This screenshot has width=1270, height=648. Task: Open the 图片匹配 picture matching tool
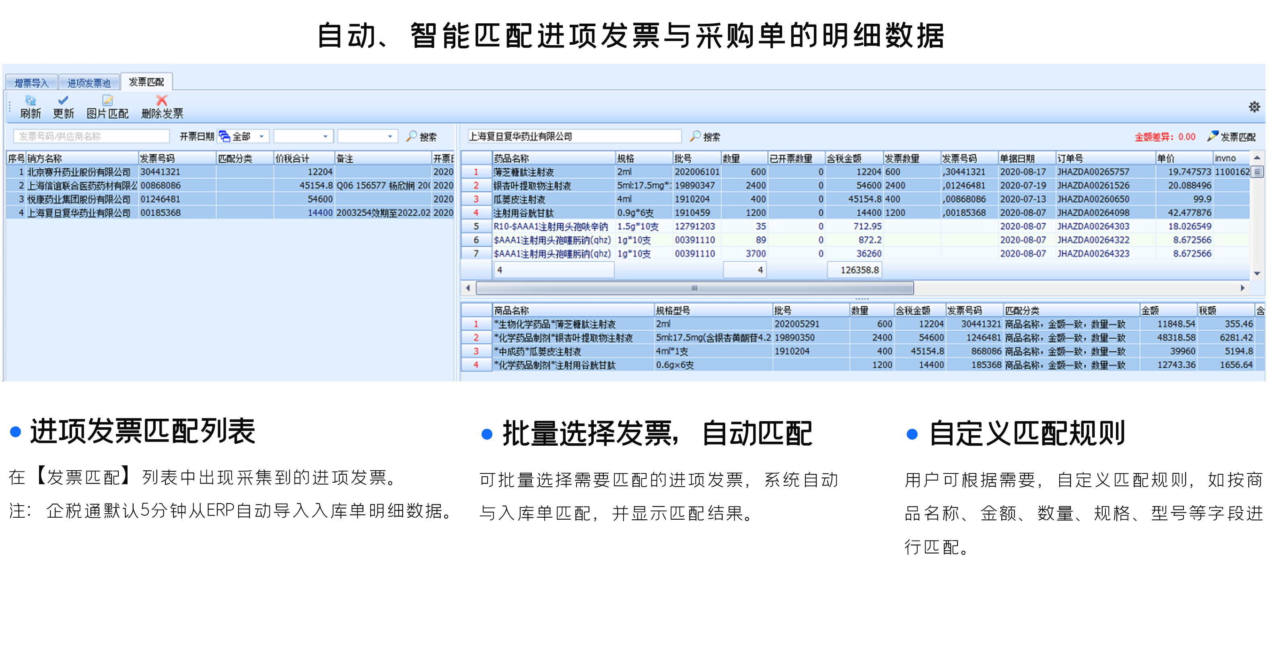tap(107, 107)
